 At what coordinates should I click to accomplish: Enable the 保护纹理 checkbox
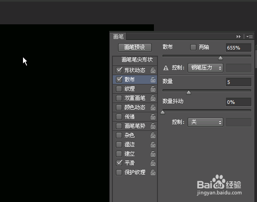click(x=119, y=172)
